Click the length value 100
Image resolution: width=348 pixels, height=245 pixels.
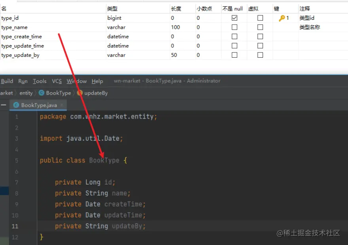pos(175,27)
